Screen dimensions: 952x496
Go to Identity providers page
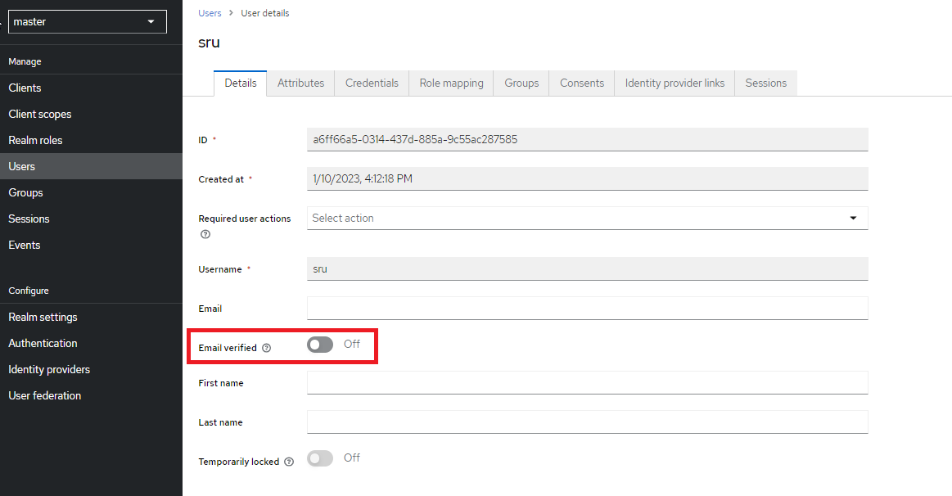pos(49,369)
